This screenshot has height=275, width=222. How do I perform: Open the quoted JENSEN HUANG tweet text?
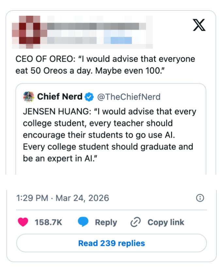coord(109,135)
